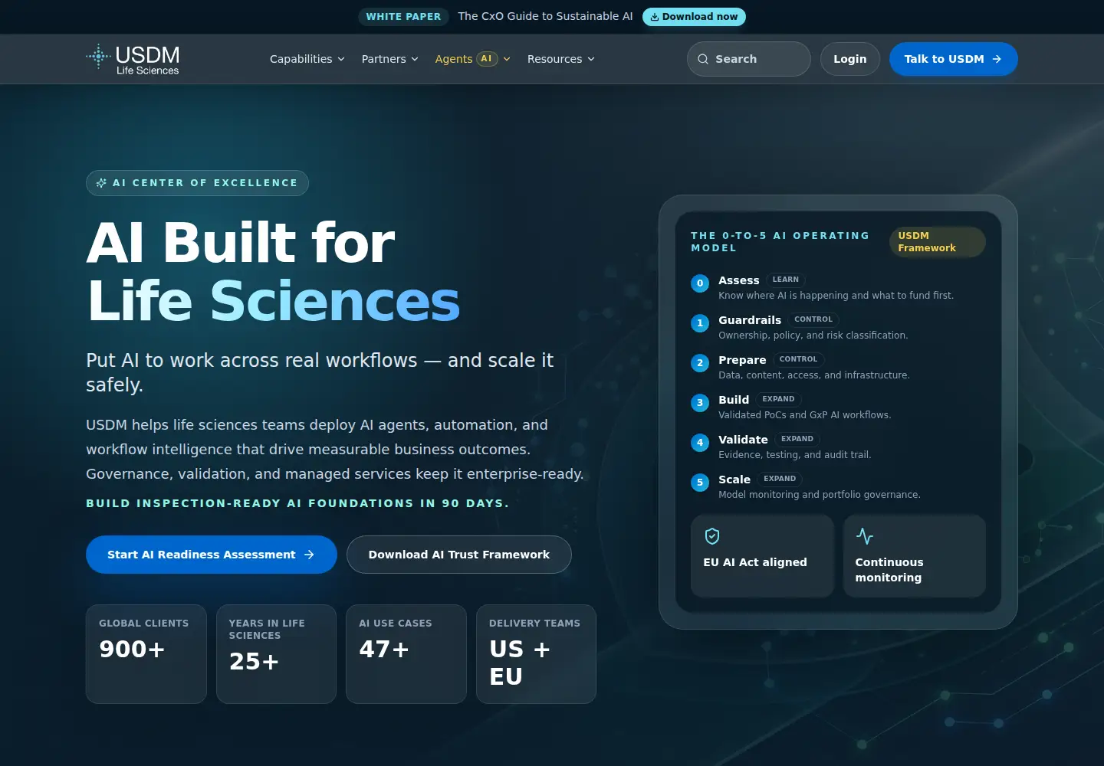Image resolution: width=1104 pixels, height=766 pixels.
Task: Click the AI Use Cases 47+ stat card
Action: point(406,654)
